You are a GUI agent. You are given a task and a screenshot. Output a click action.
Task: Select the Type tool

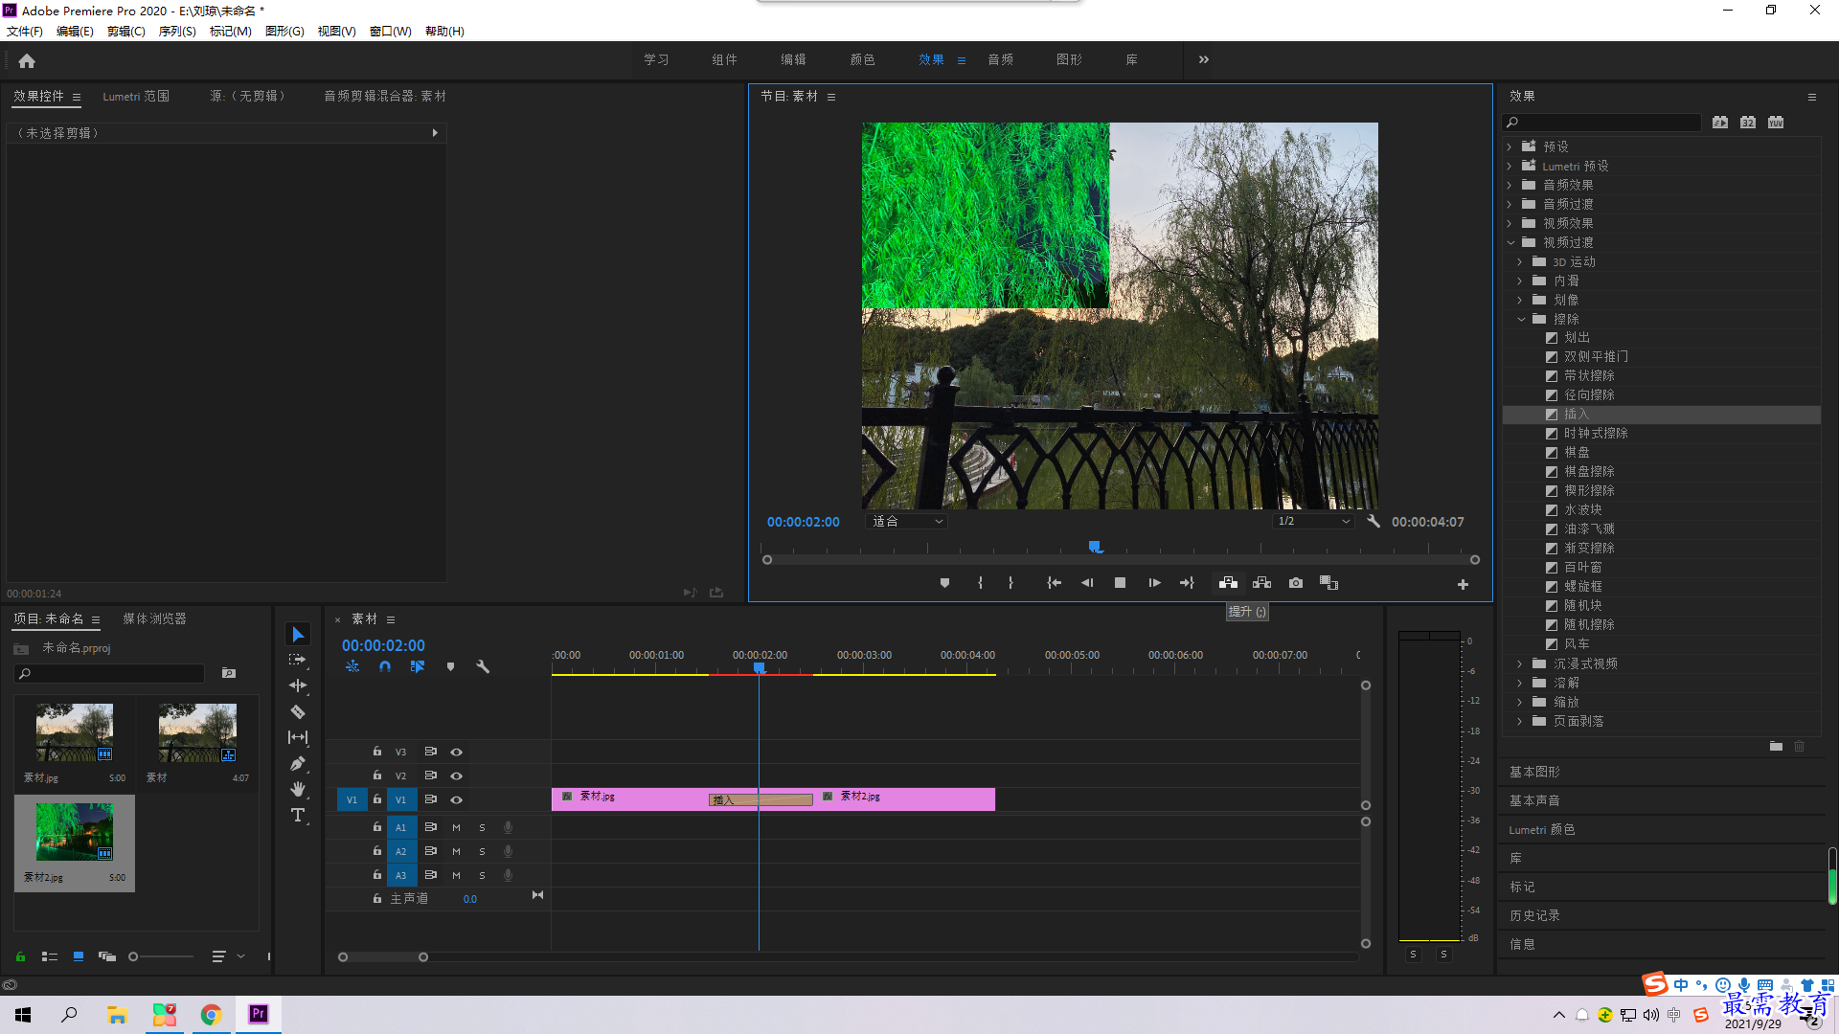tap(298, 815)
